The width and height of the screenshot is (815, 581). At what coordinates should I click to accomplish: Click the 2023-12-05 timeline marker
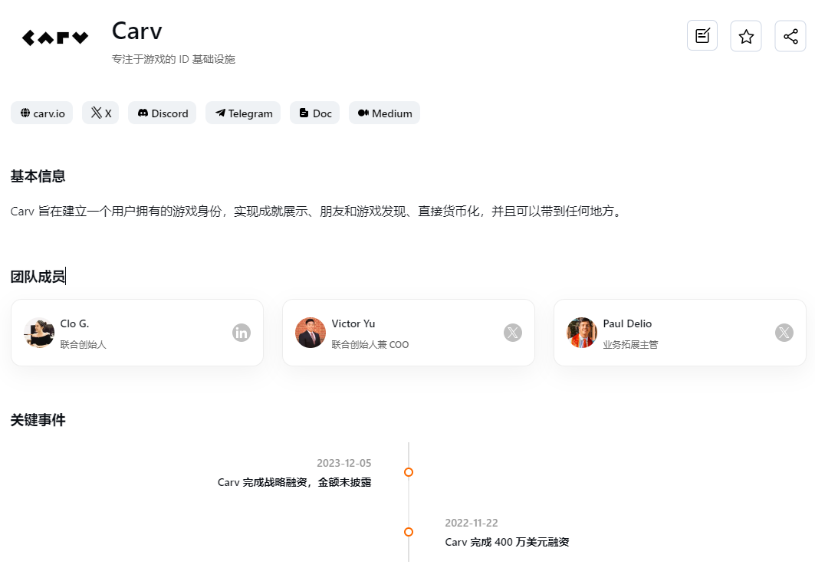(x=409, y=472)
